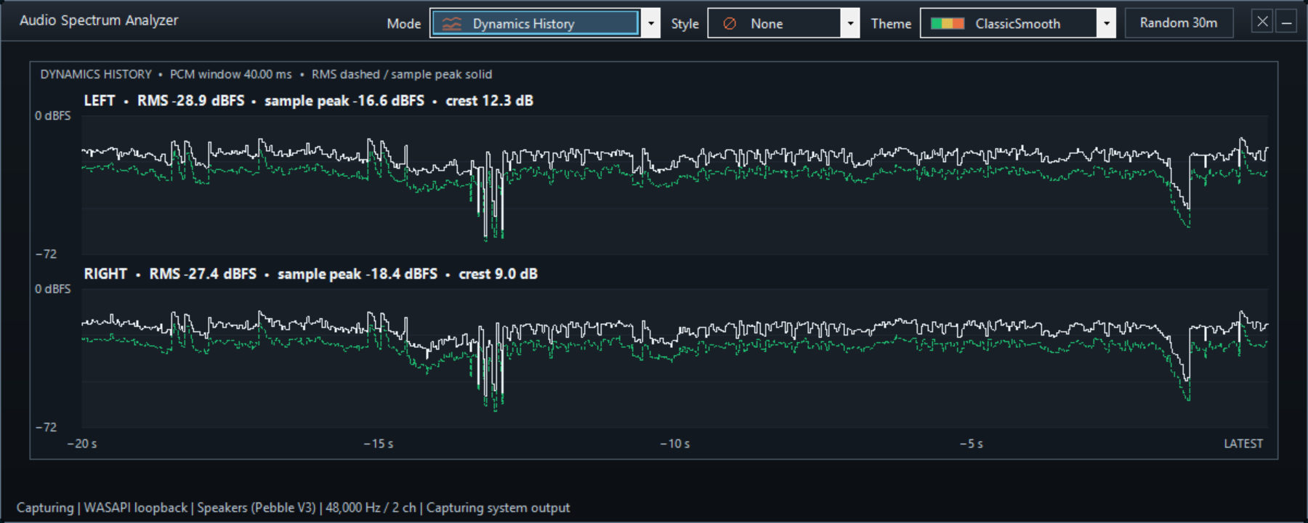Click the Style dropdown arrow button
1308x523 pixels.
(x=850, y=23)
